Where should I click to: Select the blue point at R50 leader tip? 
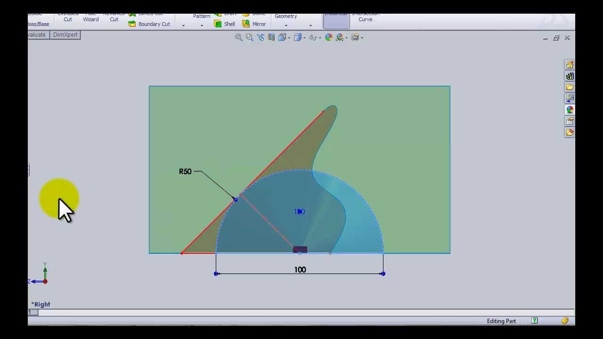click(x=236, y=200)
